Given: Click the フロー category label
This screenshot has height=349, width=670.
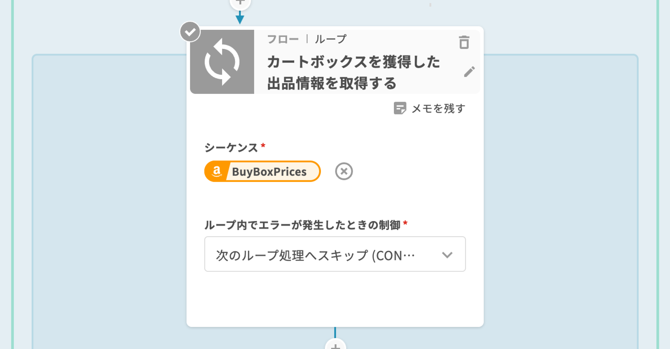Looking at the screenshot, I should click(x=283, y=40).
